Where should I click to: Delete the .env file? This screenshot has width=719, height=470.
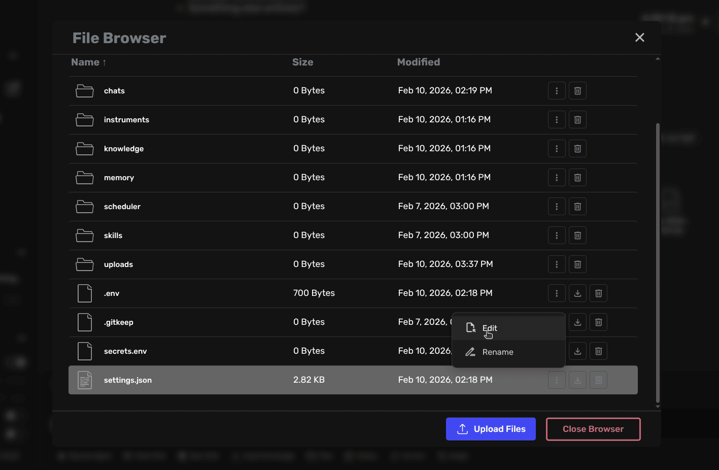click(598, 293)
